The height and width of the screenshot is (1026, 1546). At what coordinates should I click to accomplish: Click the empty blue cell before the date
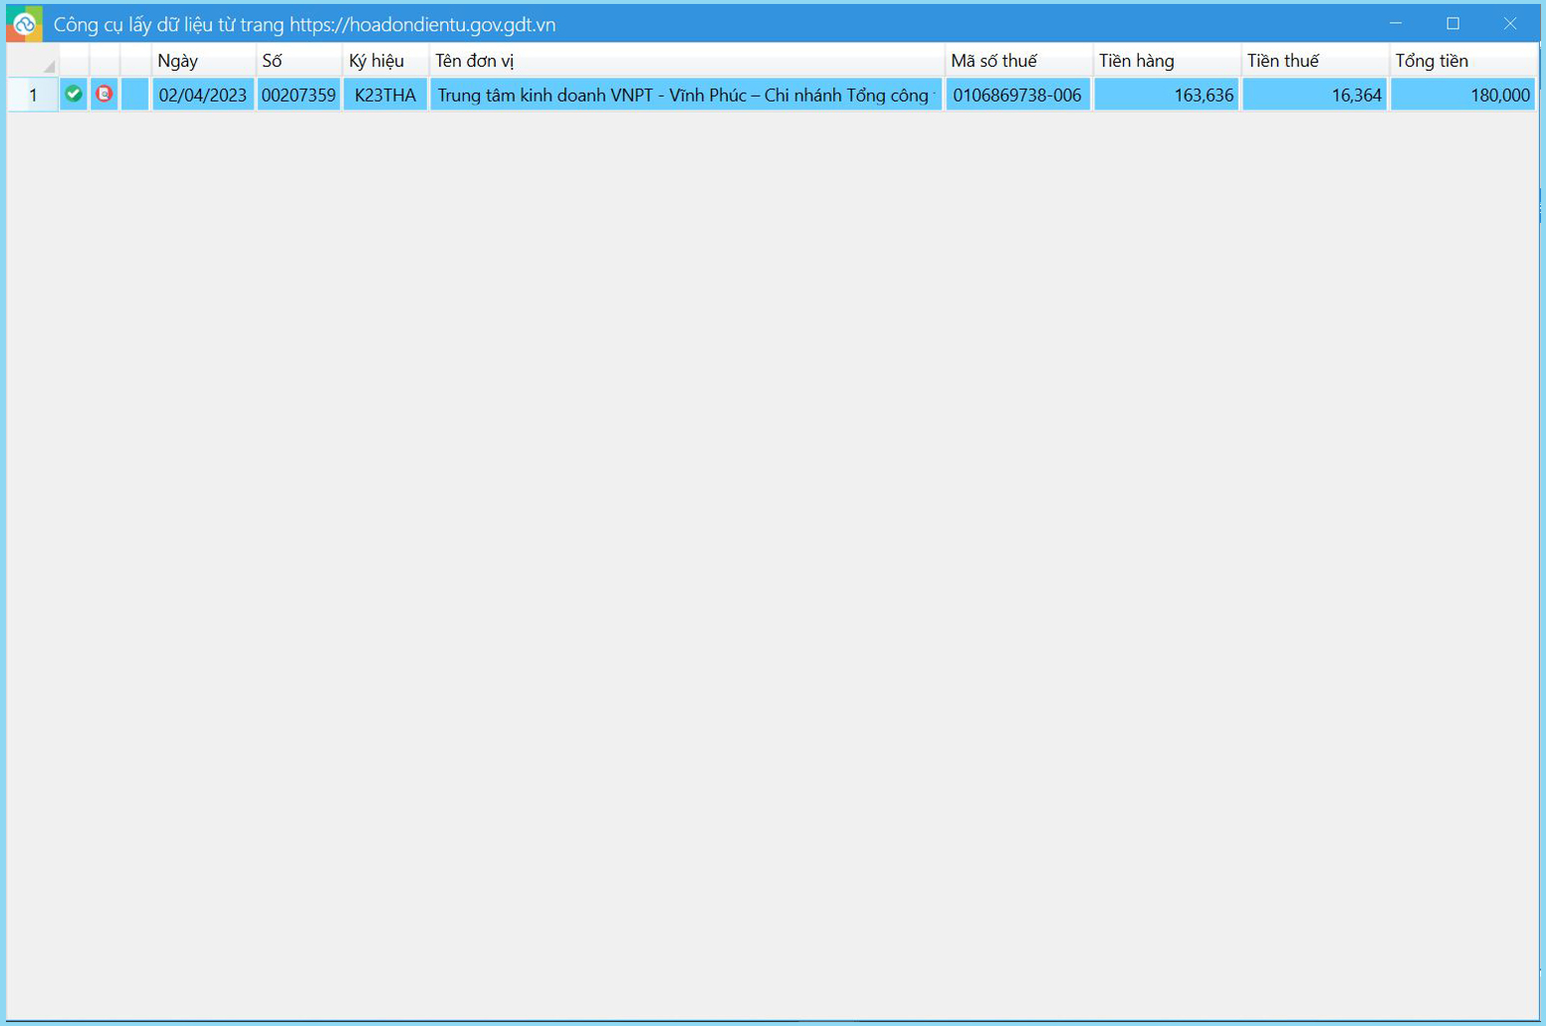[x=135, y=95]
